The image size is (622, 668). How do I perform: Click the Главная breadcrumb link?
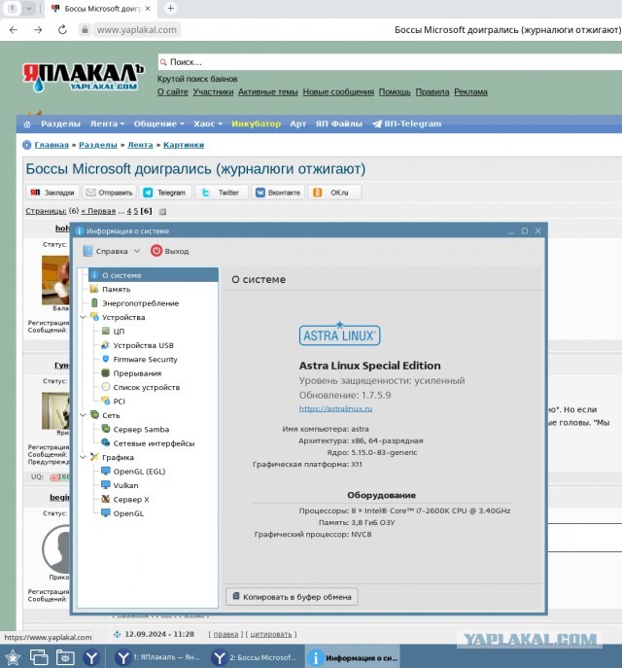pyautogui.click(x=52, y=145)
